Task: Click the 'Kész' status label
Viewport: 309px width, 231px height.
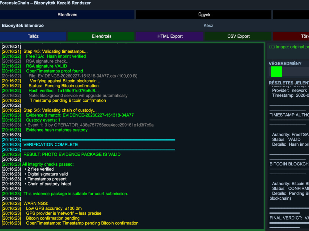Action: click(x=208, y=26)
